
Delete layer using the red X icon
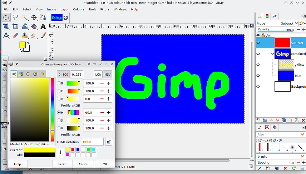tap(303, 120)
